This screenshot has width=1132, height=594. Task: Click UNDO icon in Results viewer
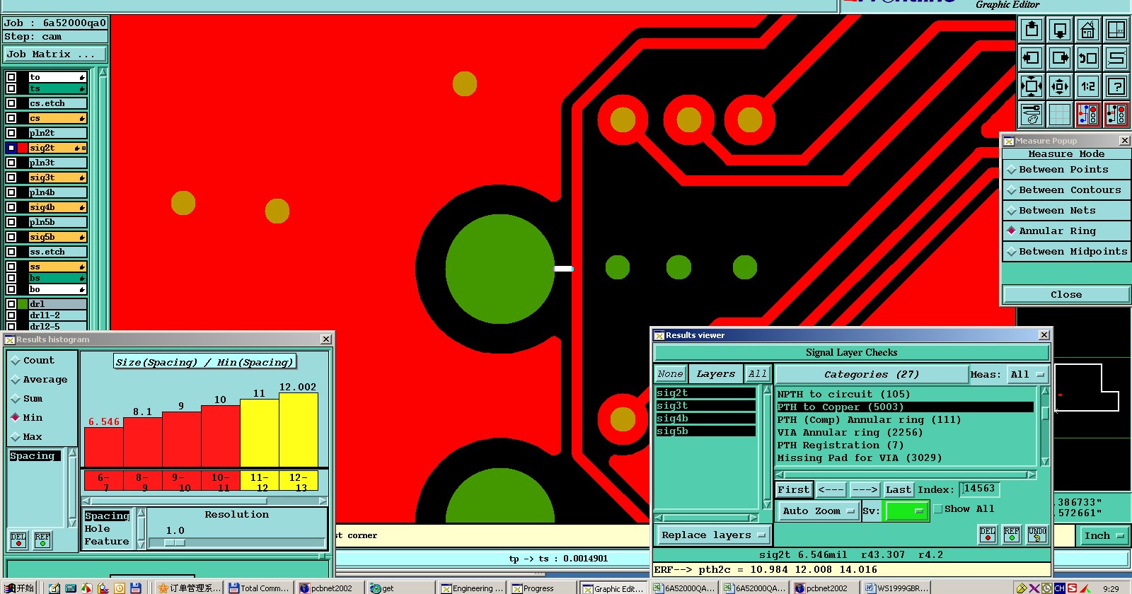click(1037, 535)
